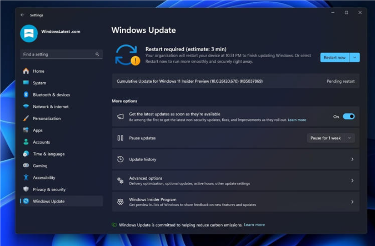
Task: Open Update history chevron
Action: 352,159
